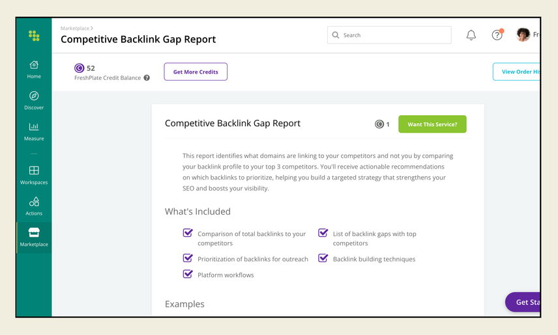
Task: Select Marketplace storefront icon
Action: click(34, 232)
